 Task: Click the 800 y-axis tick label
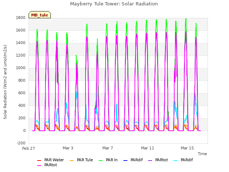(x=22, y=80)
